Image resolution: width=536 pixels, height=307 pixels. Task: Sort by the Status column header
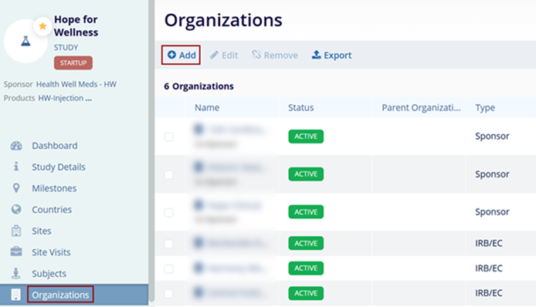click(300, 107)
